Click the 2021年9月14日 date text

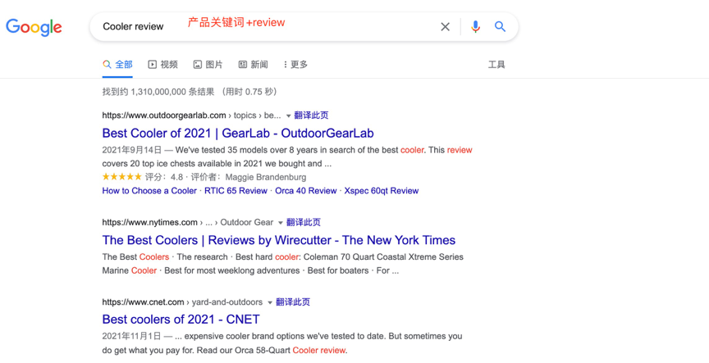tap(131, 150)
